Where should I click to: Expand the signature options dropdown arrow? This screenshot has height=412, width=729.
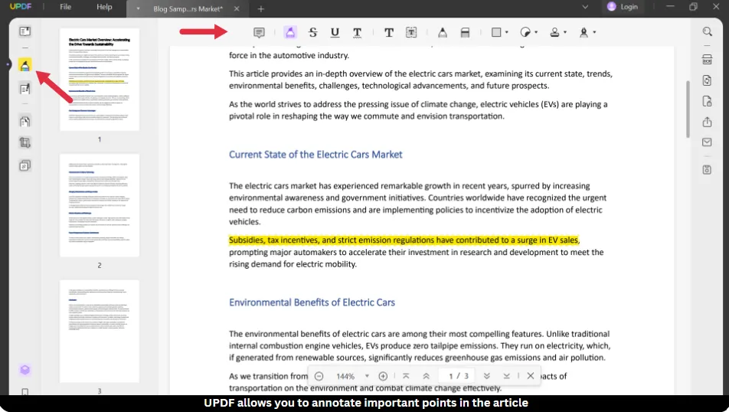(595, 33)
